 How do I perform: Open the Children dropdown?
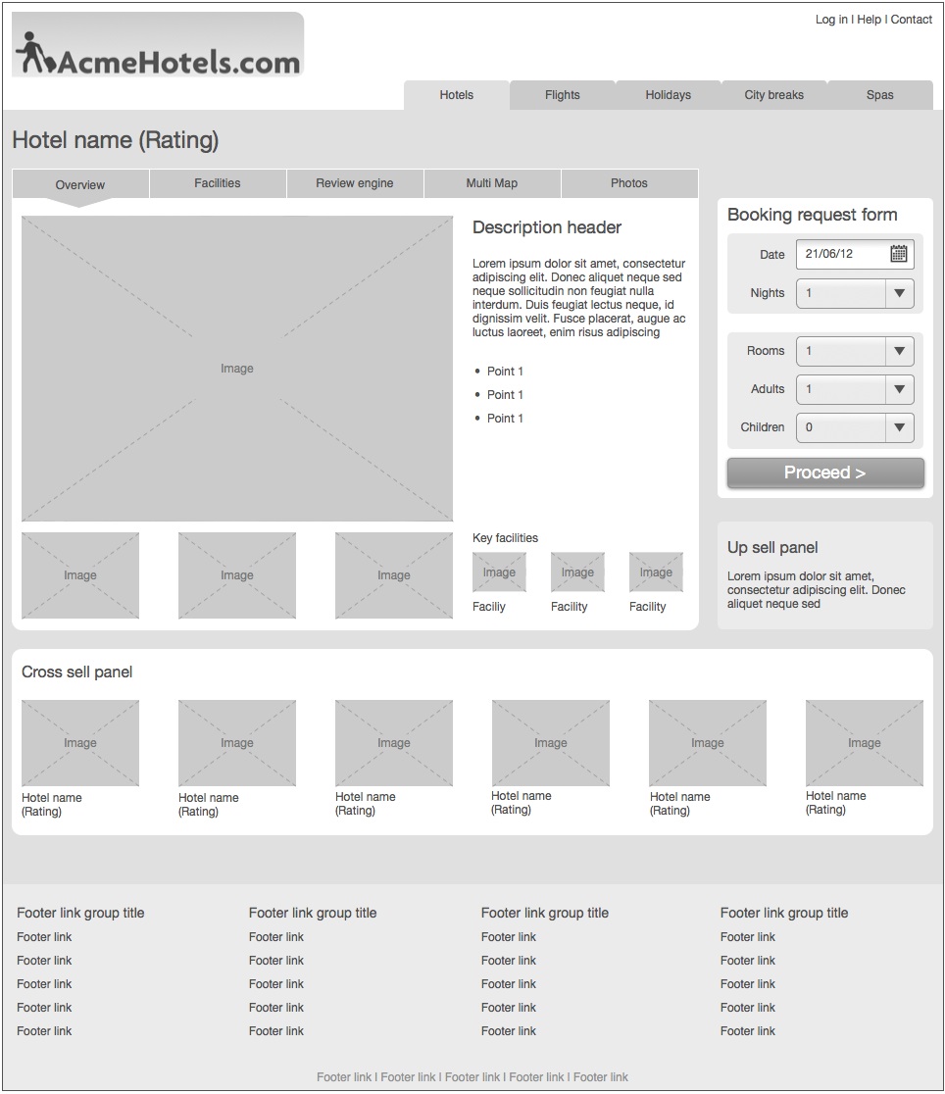tap(899, 427)
